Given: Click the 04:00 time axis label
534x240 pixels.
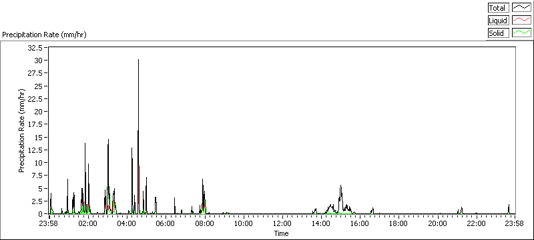Looking at the screenshot, I should [x=127, y=223].
